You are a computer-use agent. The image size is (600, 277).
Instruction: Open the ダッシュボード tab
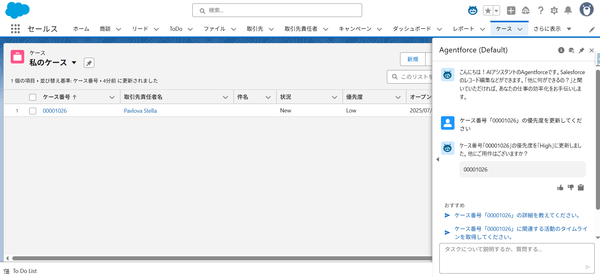coord(412,29)
